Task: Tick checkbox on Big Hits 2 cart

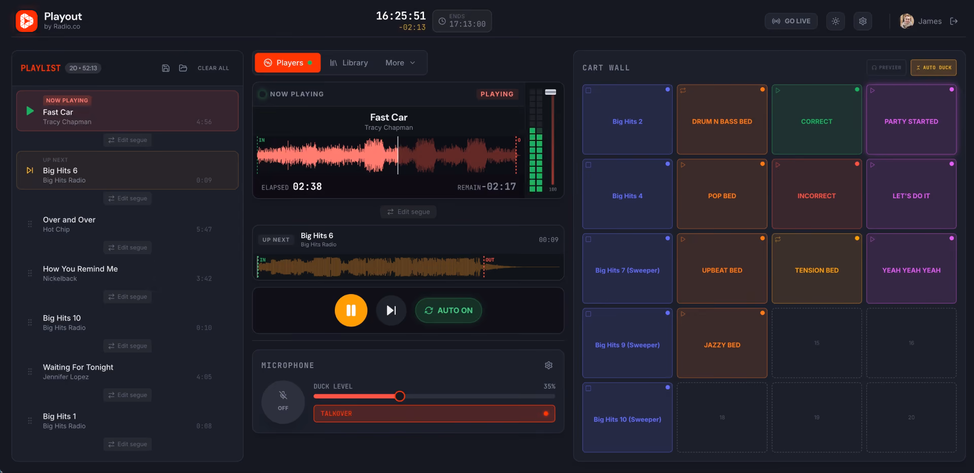Action: (x=588, y=90)
